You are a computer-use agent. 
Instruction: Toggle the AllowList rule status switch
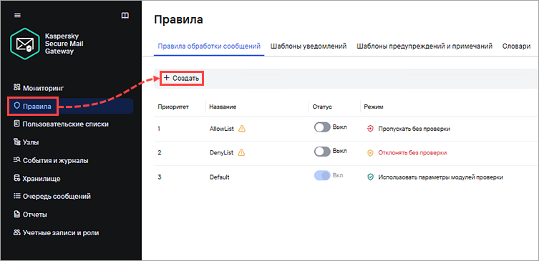pyautogui.click(x=322, y=127)
